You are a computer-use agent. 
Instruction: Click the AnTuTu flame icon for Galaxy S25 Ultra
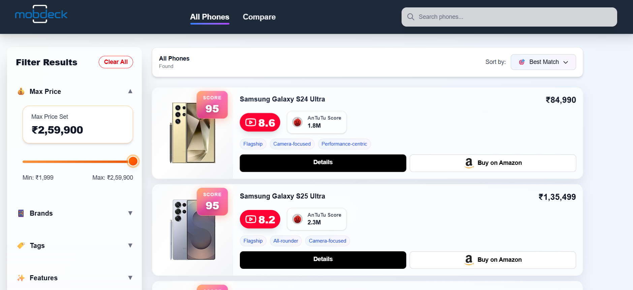pyautogui.click(x=297, y=219)
